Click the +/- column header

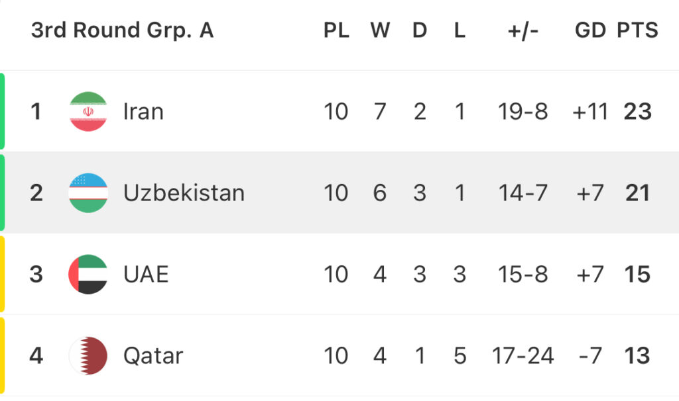[523, 30]
